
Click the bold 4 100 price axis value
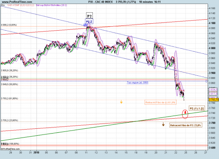pyautogui.click(x=212, y=23)
